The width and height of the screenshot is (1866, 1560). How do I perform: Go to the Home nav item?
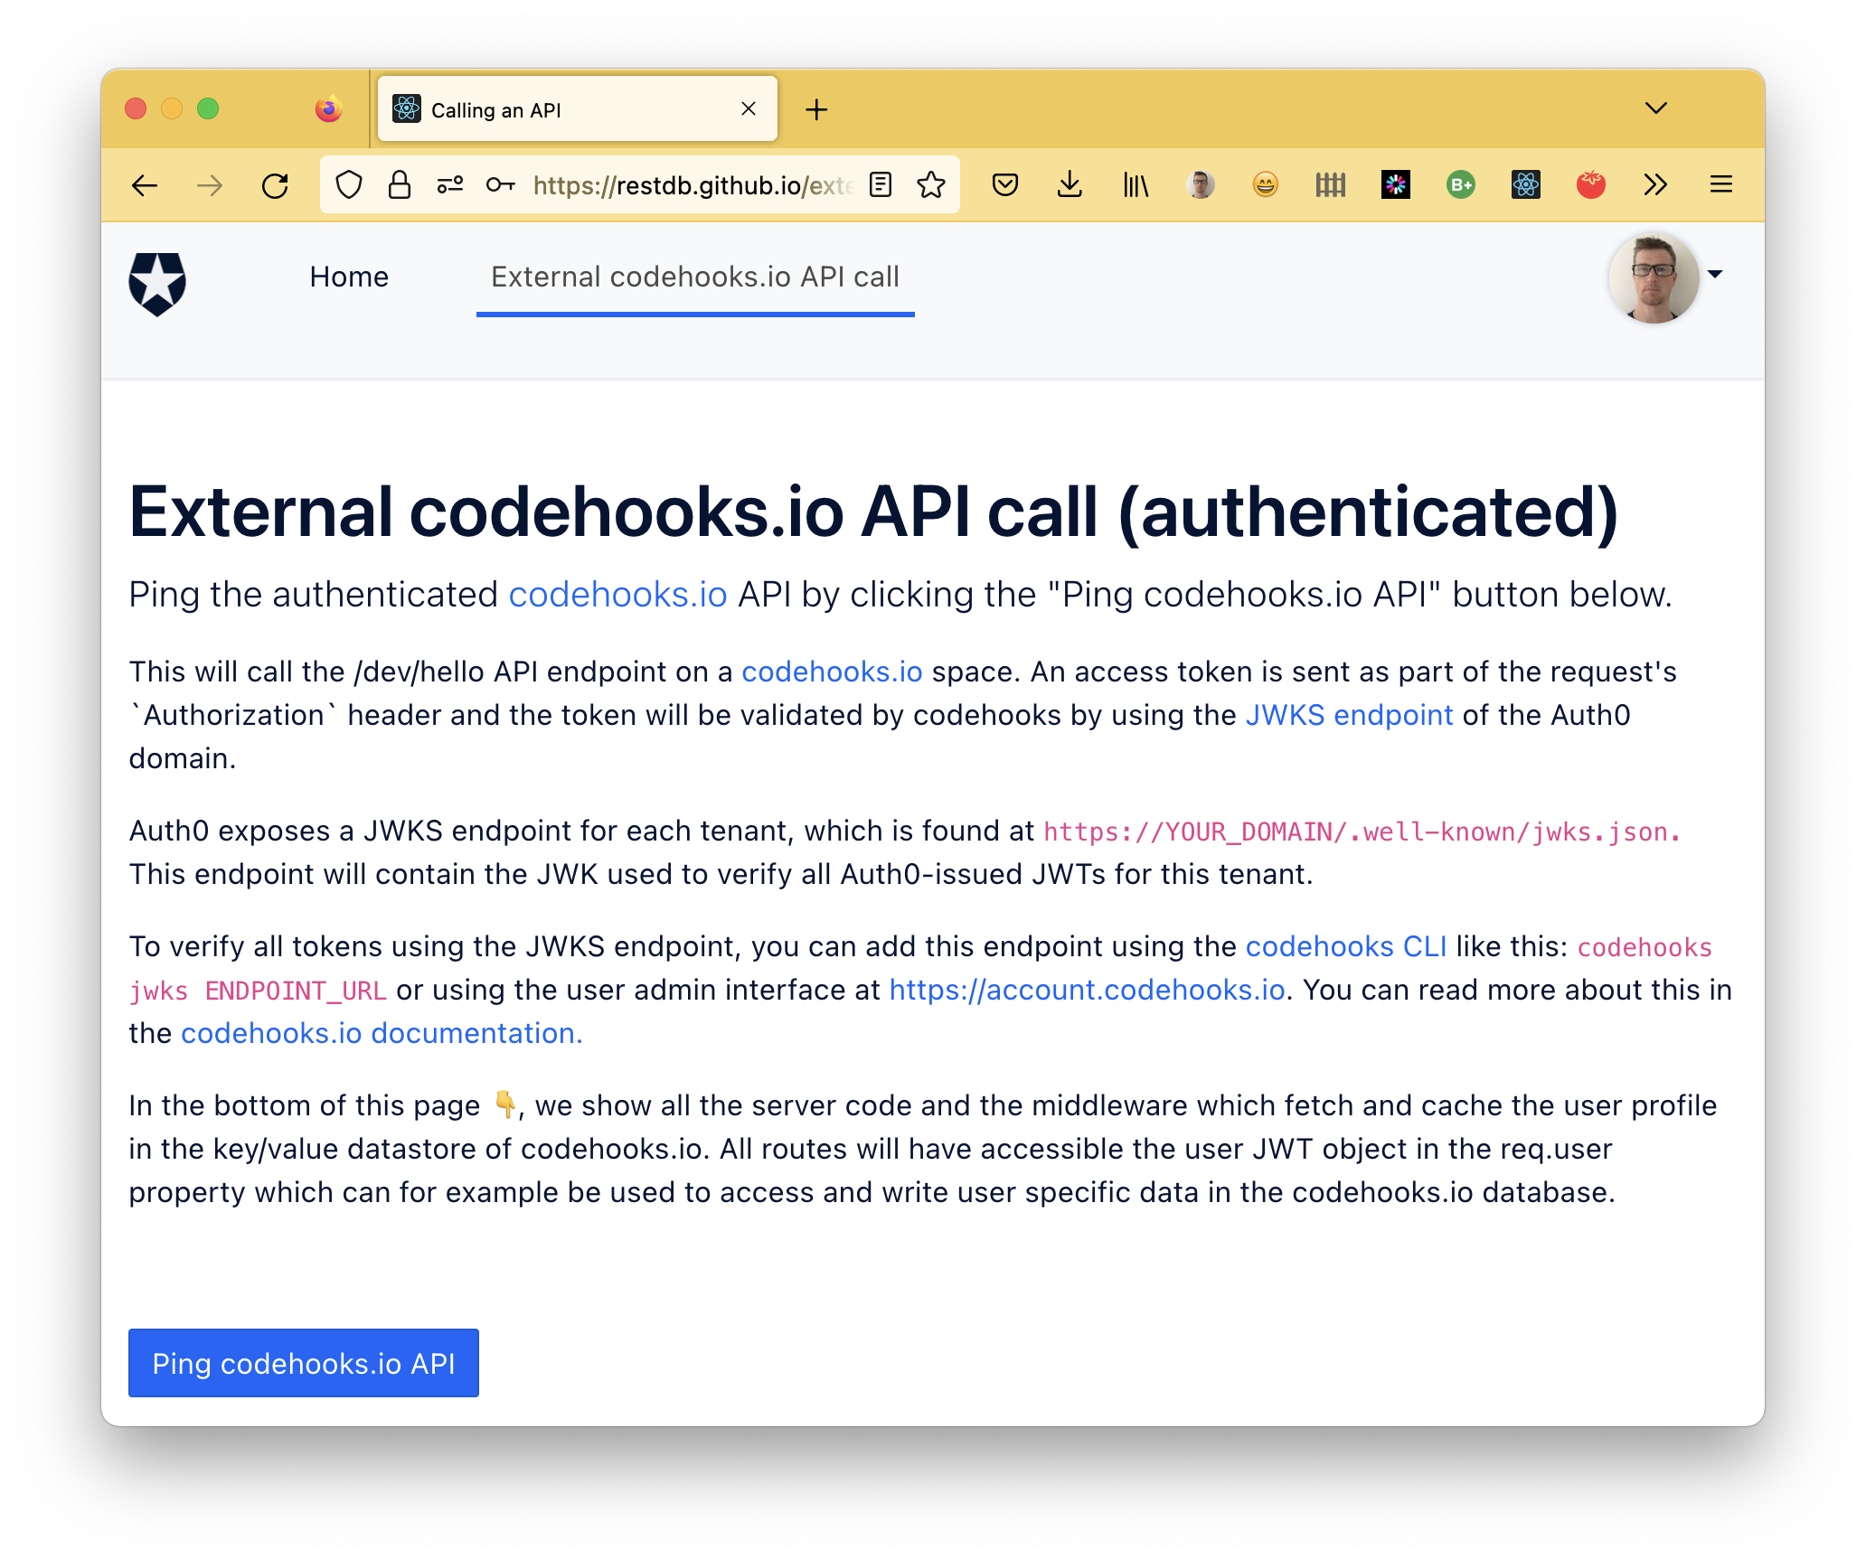click(349, 277)
